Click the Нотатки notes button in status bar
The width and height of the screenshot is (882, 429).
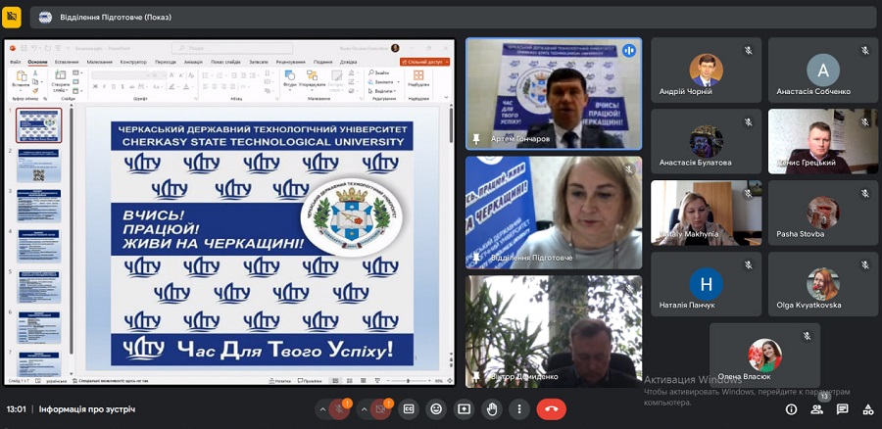point(280,381)
